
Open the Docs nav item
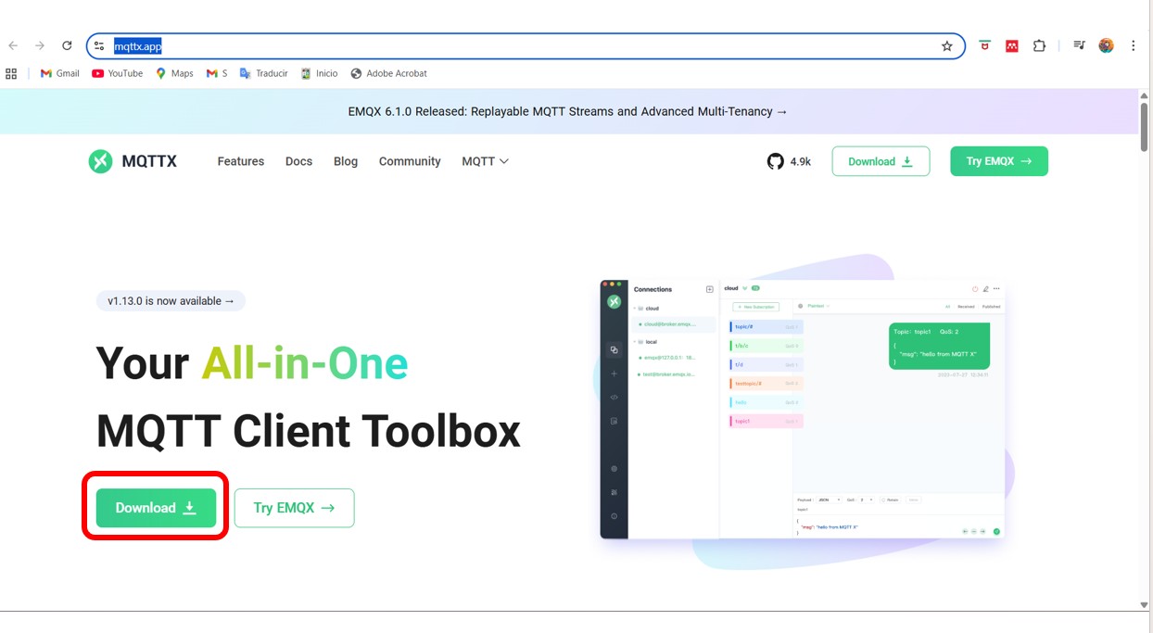tap(298, 161)
